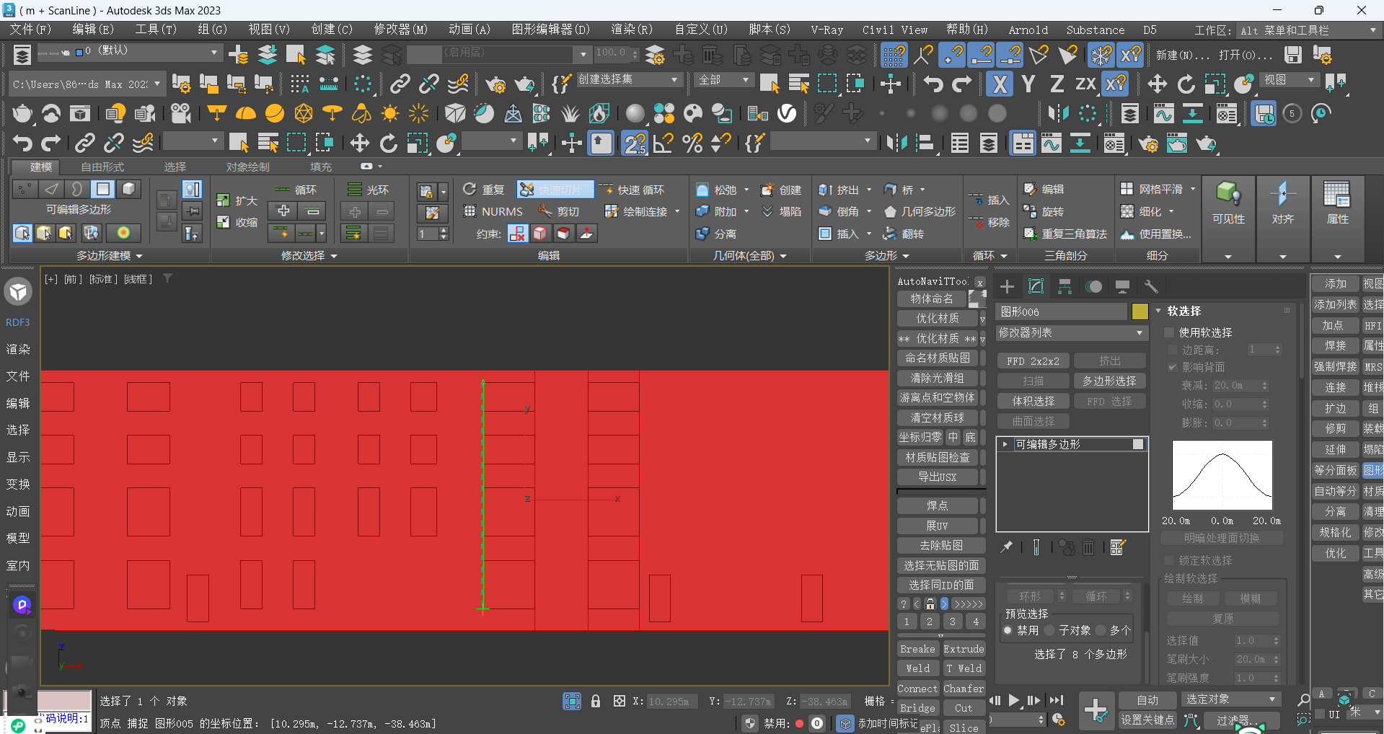Expand the 可编辑多边形 stack entry arrow
Viewport: 1384px width, 734px height.
1005,444
